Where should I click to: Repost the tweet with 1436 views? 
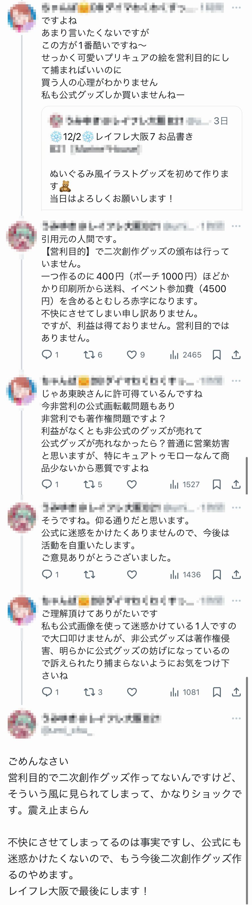[x=89, y=574]
